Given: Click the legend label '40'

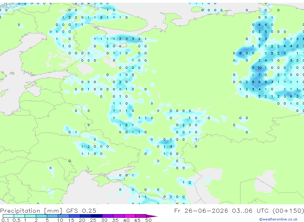Looking at the screenshot, I should [x=126, y=220].
